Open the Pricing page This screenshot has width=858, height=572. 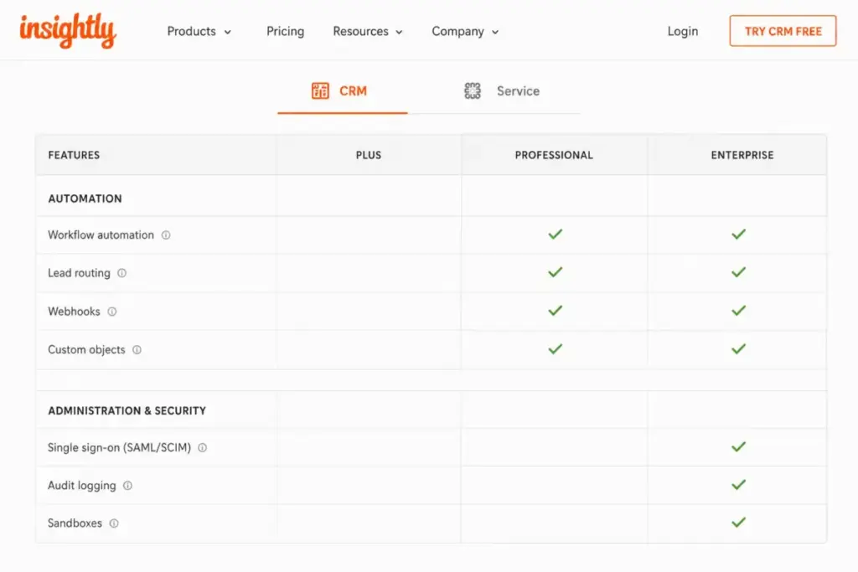pos(285,31)
